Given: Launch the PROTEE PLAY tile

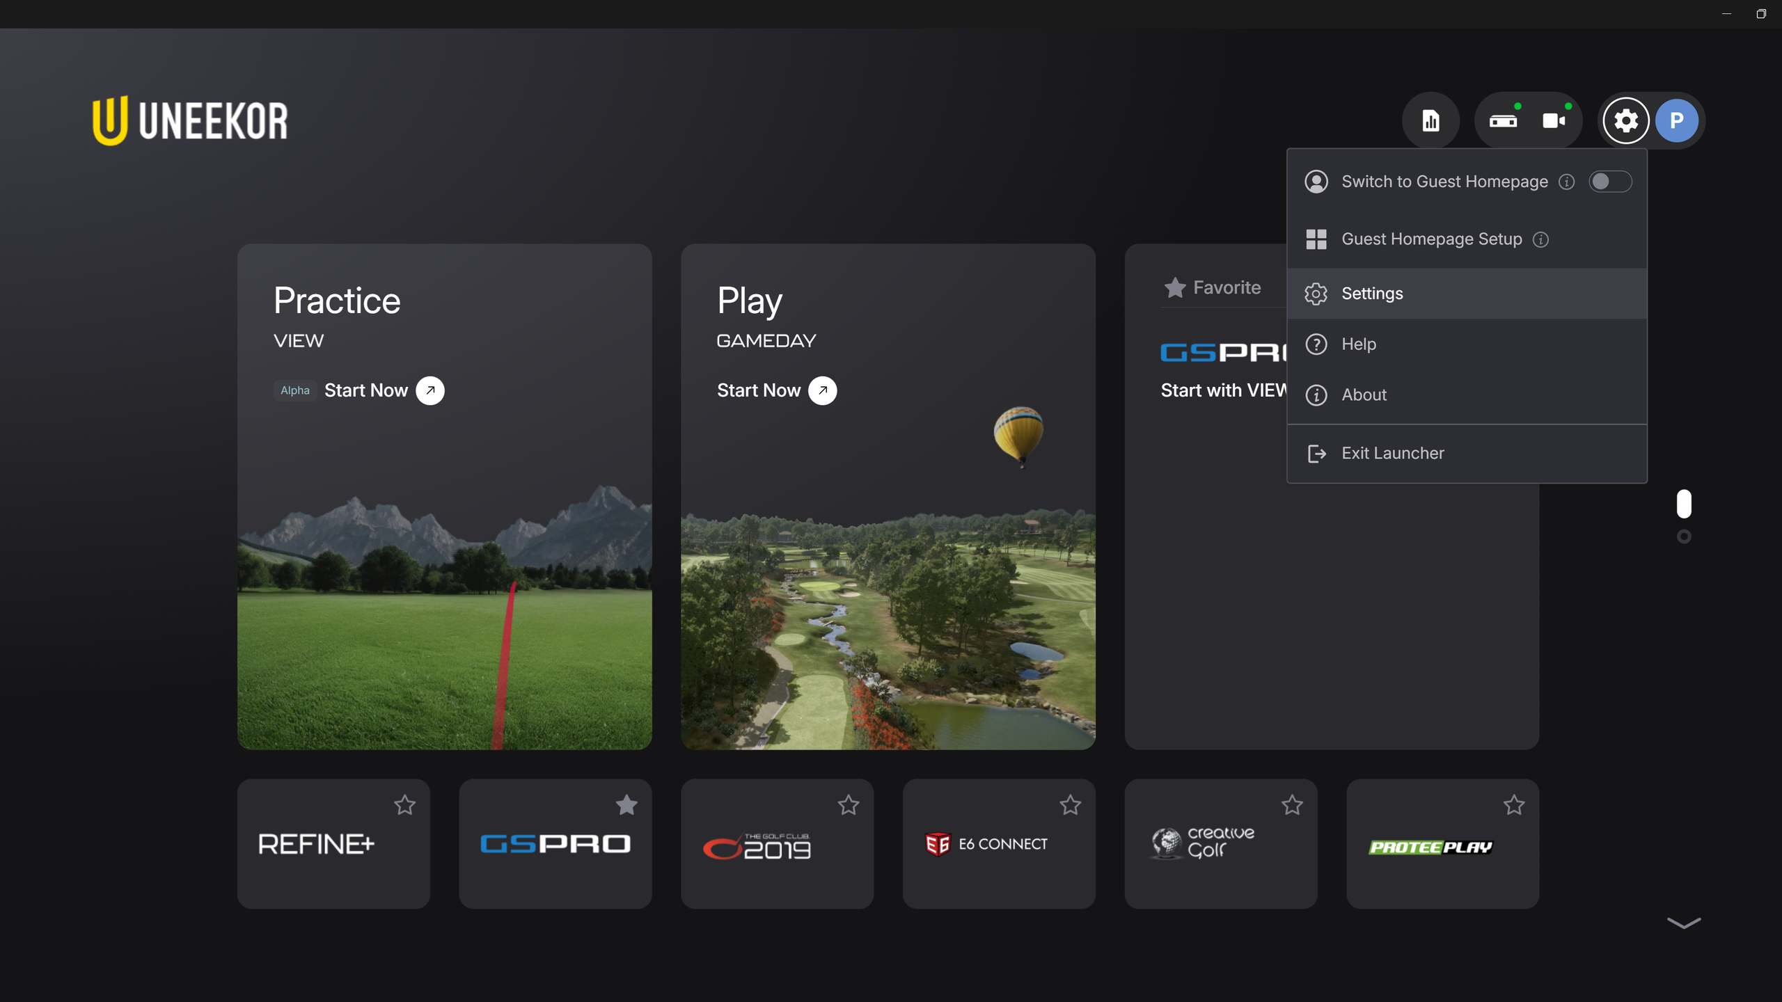Looking at the screenshot, I should coord(1442,843).
